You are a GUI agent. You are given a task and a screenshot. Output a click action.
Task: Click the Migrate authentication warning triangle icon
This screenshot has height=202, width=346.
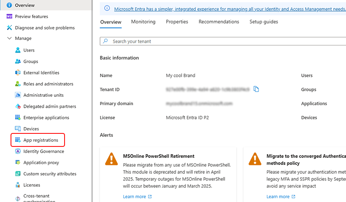pos(255,159)
